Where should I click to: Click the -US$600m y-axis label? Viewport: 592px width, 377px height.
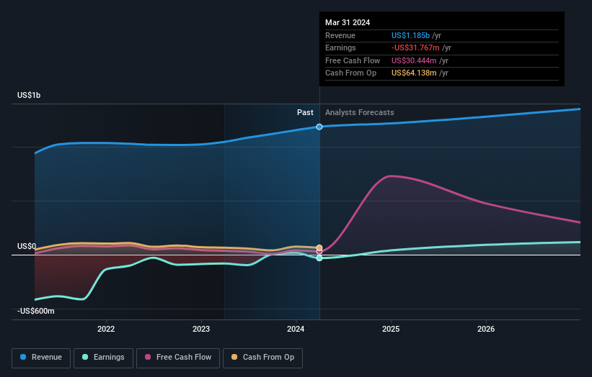coord(36,311)
